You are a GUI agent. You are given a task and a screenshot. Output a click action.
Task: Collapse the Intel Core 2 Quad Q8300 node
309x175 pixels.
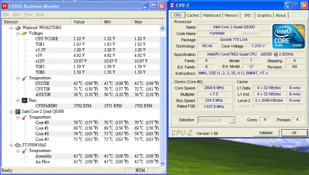(x=11, y=112)
